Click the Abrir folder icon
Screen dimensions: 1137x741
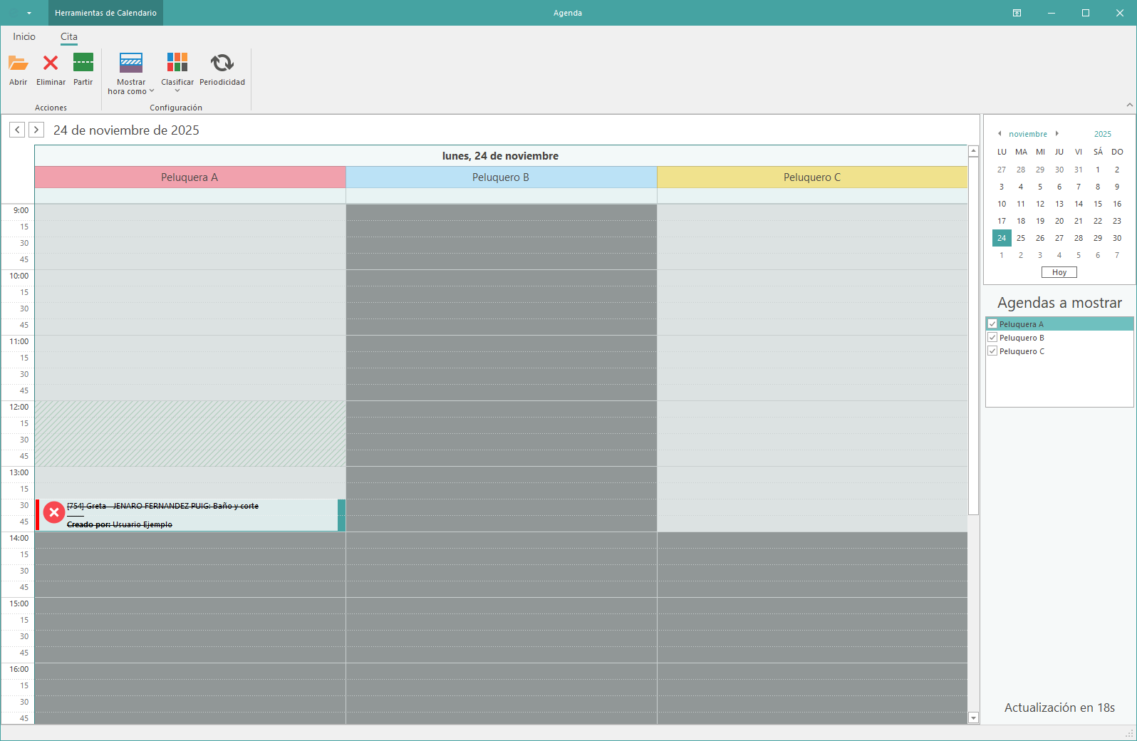point(18,63)
